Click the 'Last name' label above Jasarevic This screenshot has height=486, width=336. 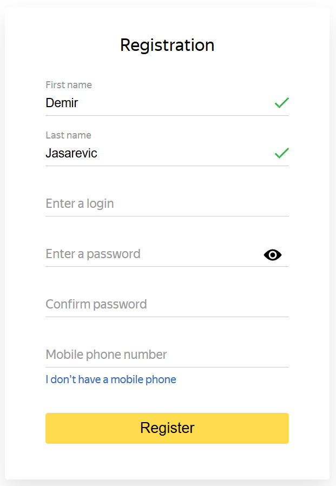click(x=68, y=135)
